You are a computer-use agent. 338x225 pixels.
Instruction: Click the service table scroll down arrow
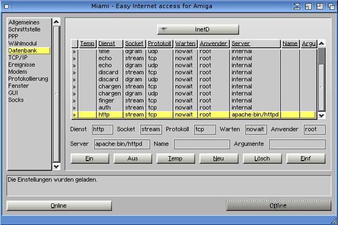(x=322, y=116)
